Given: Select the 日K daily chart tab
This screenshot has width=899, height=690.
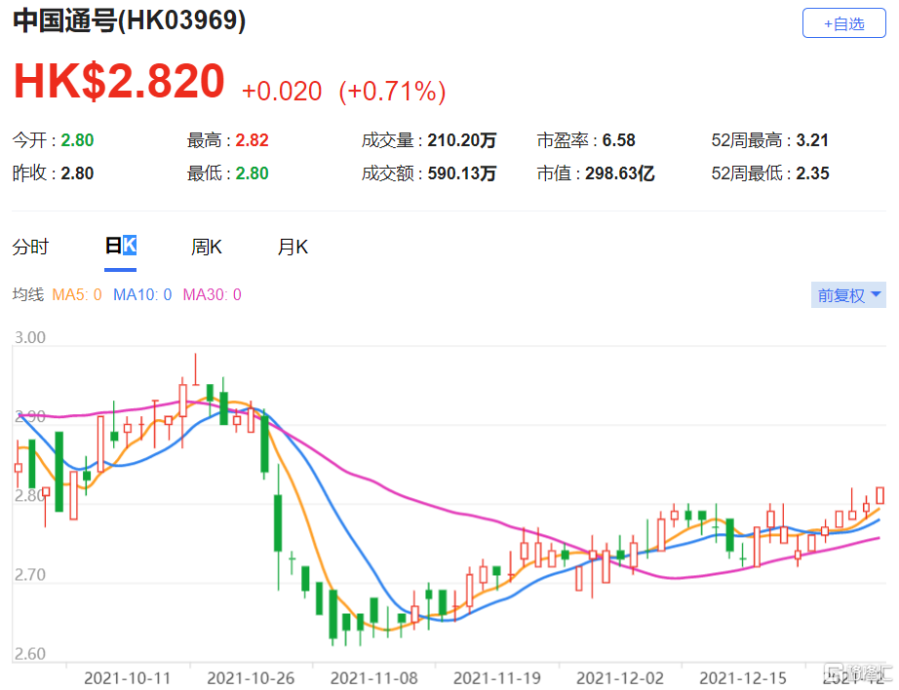Looking at the screenshot, I should pos(120,247).
